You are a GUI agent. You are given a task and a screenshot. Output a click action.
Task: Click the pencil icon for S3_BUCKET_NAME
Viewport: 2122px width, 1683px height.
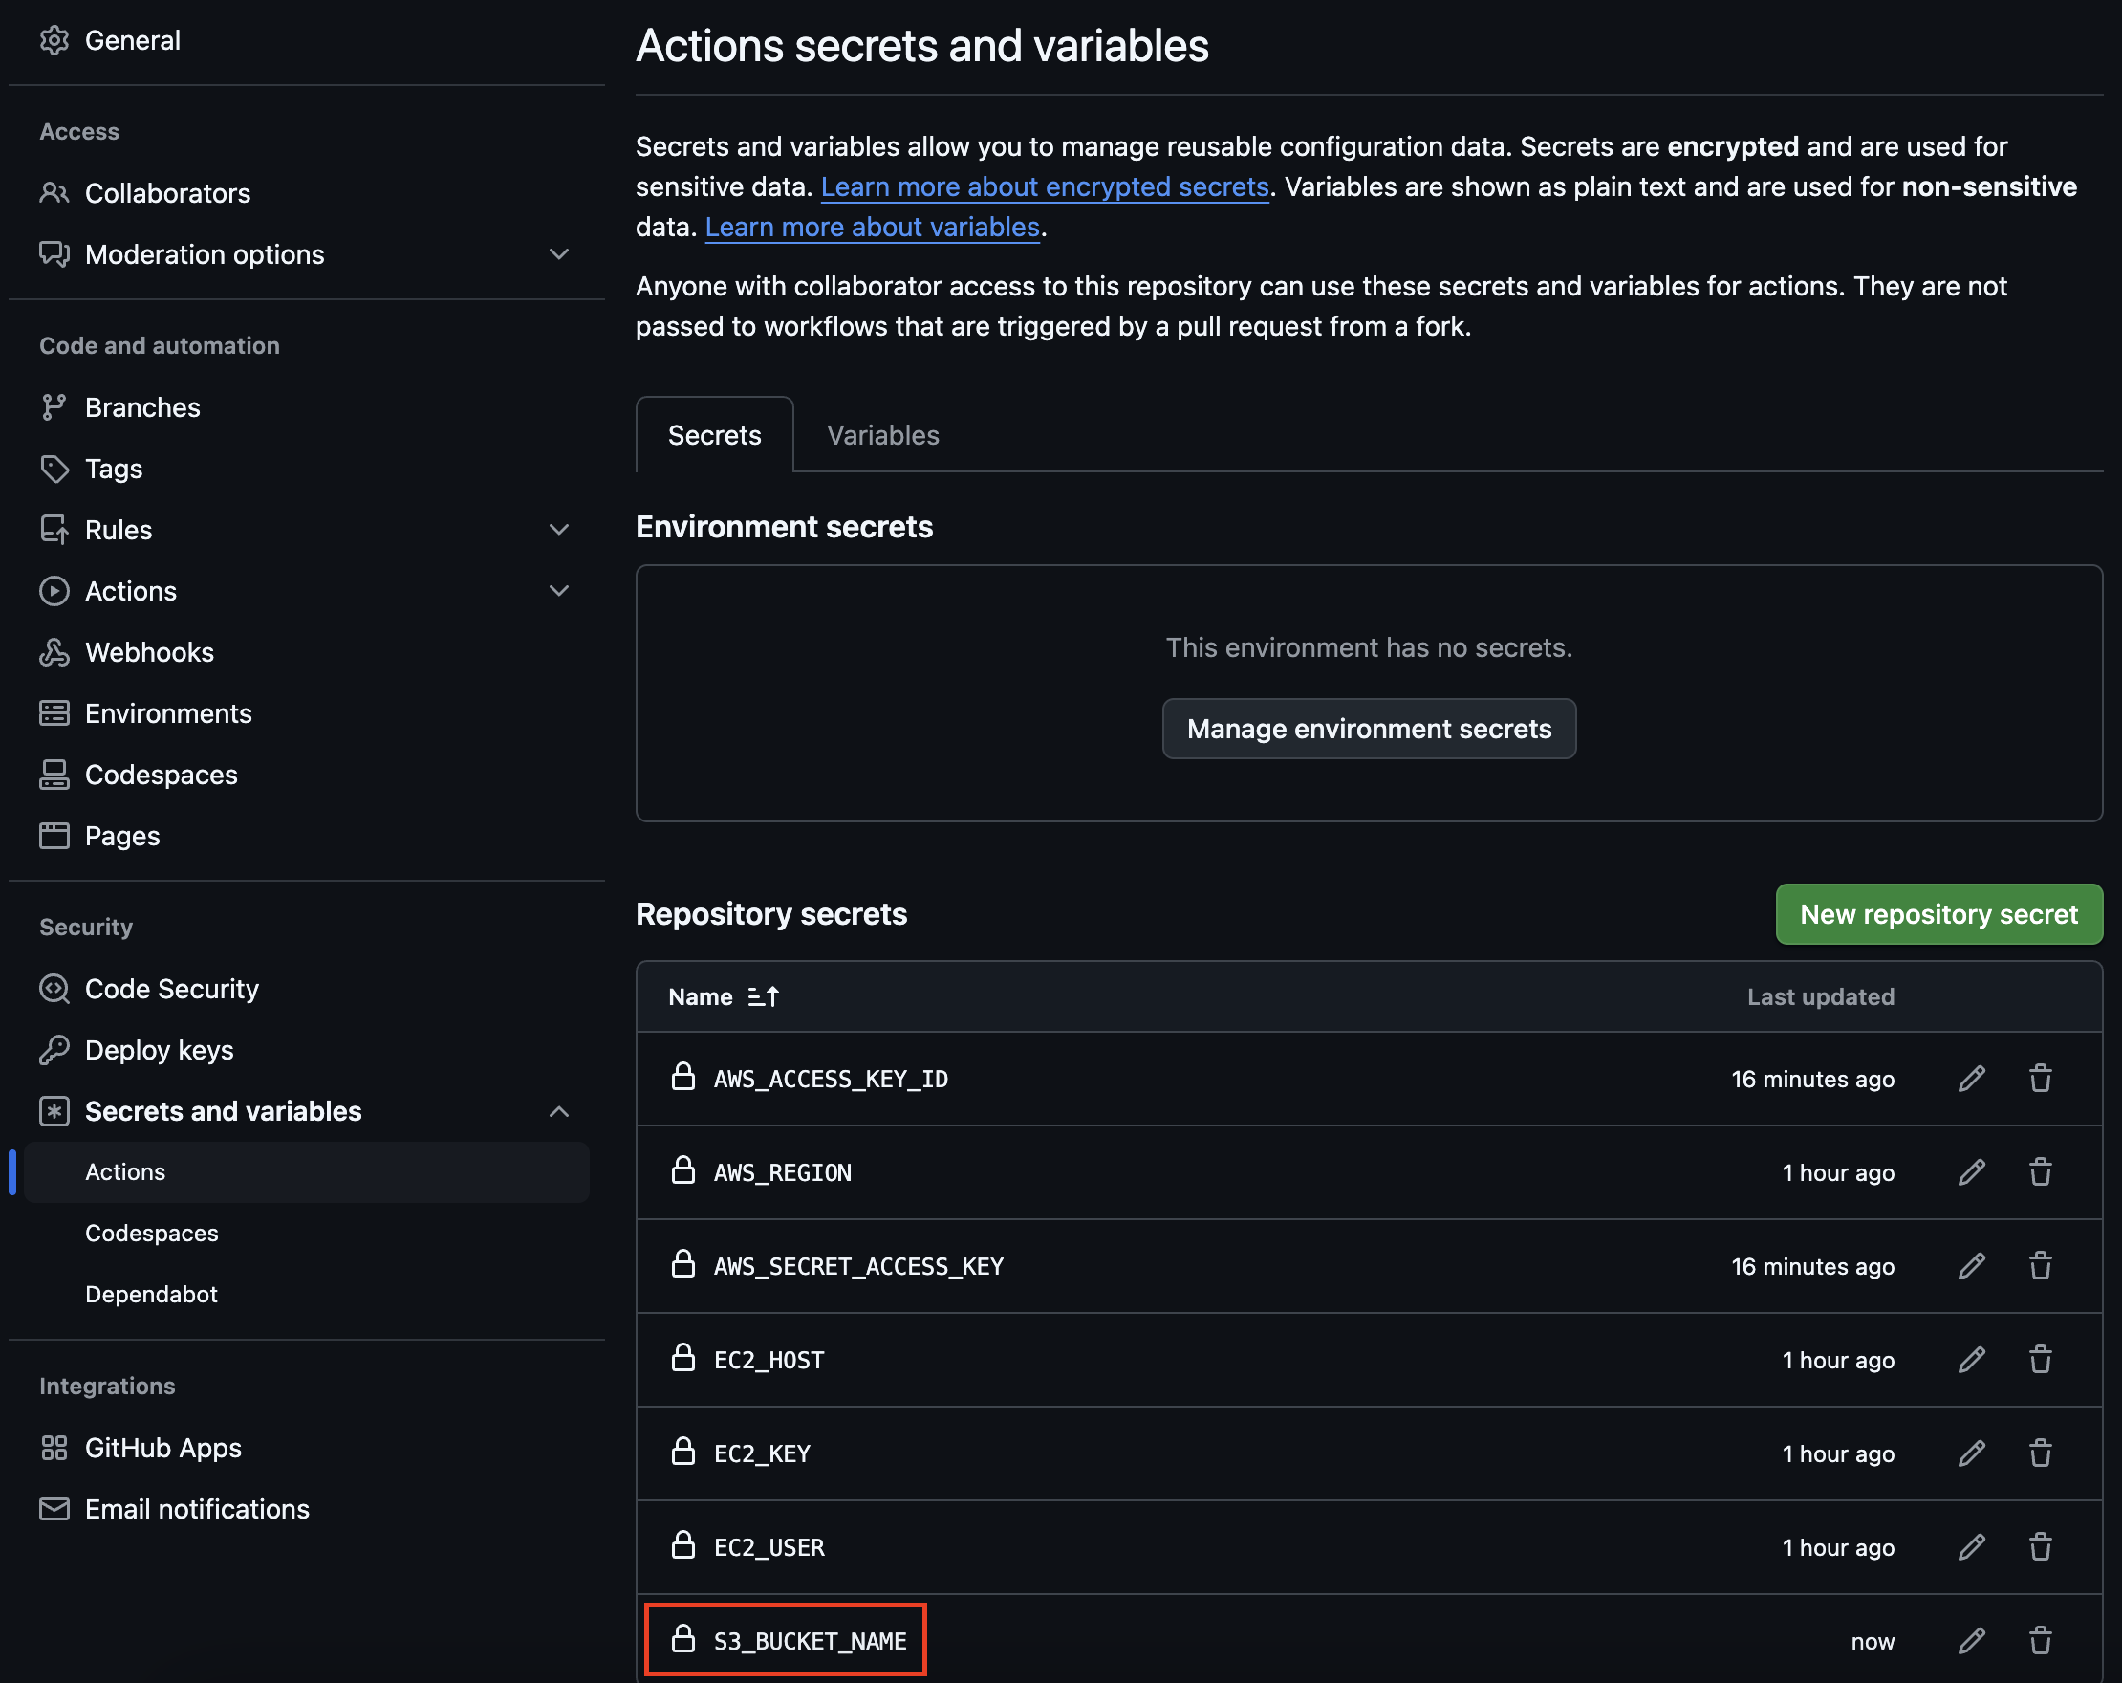point(1971,1641)
